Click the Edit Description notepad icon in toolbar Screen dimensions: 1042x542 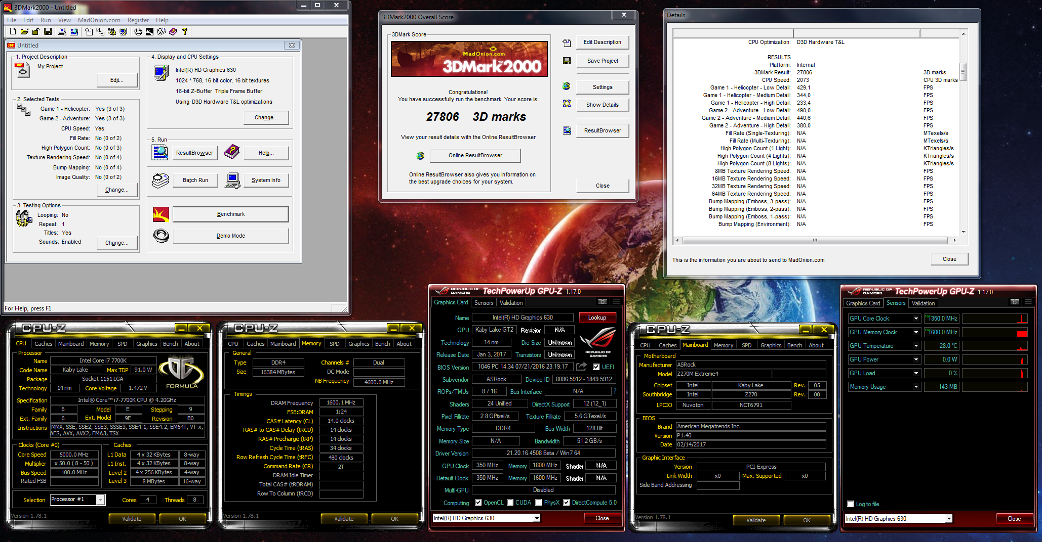pos(89,31)
